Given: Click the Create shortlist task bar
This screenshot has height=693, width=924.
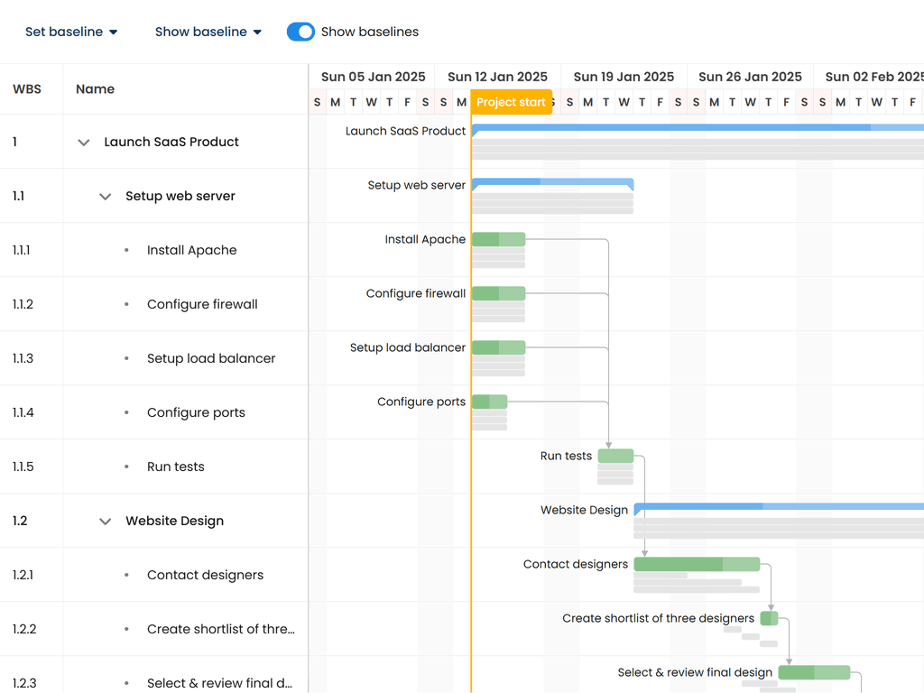Looking at the screenshot, I should click(769, 618).
